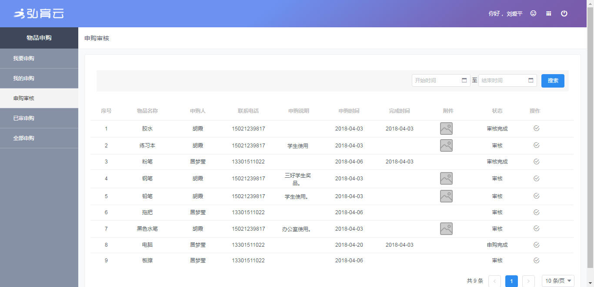
Task: Go to previous page arrow in pagination
Action: [494, 281]
